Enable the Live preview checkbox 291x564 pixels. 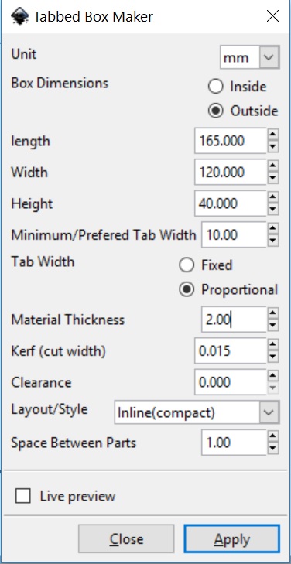click(x=23, y=497)
